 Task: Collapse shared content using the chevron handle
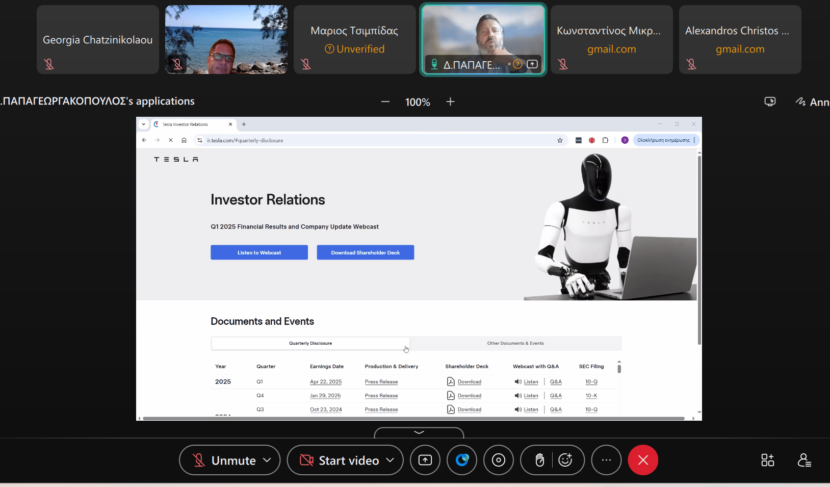click(x=419, y=432)
